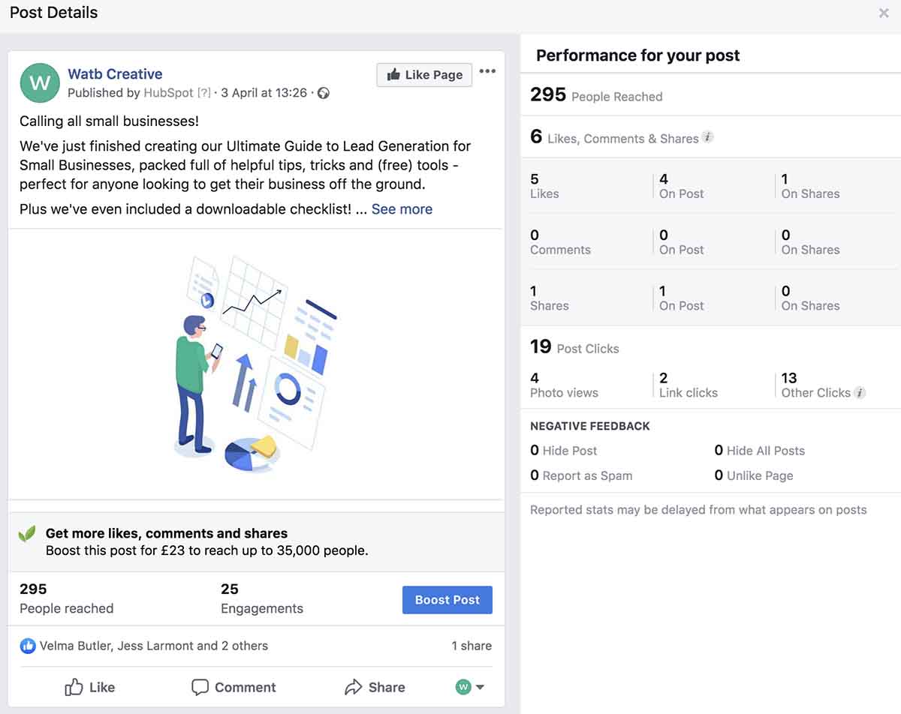
Task: Open the Watb Creative page link
Action: click(x=114, y=73)
